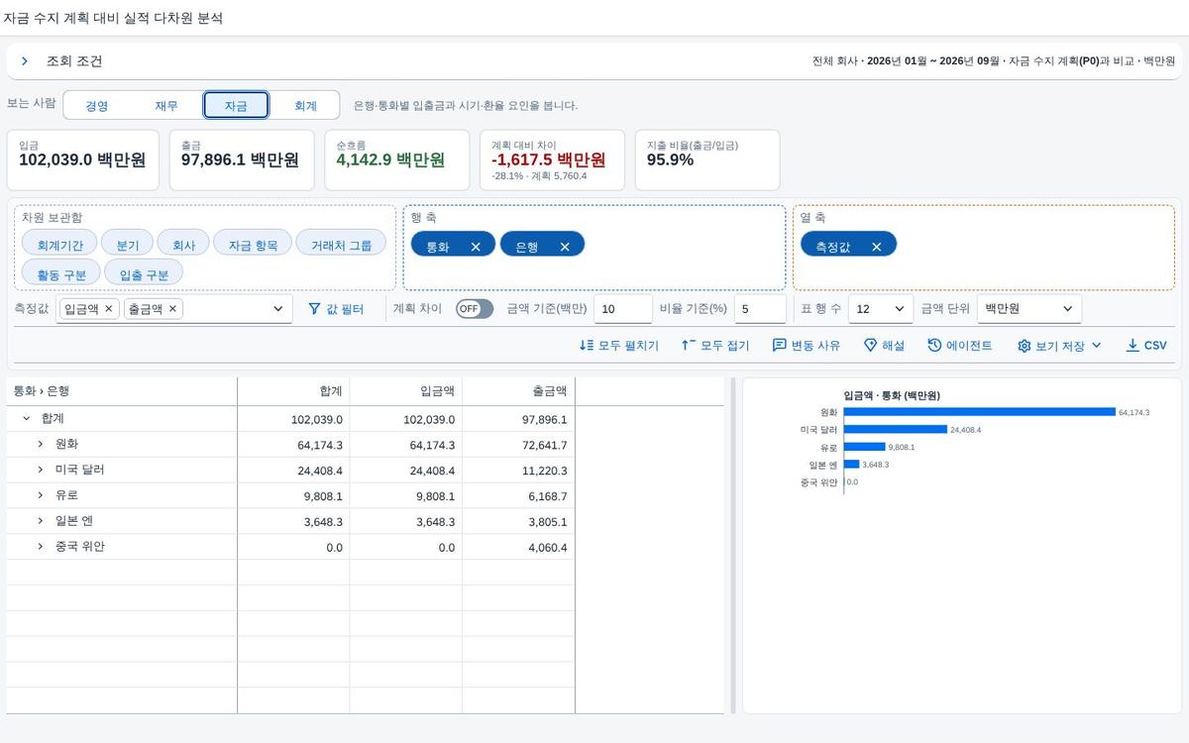Select the 입출 구분 dimension chip
The height and width of the screenshot is (743, 1189).
click(144, 274)
